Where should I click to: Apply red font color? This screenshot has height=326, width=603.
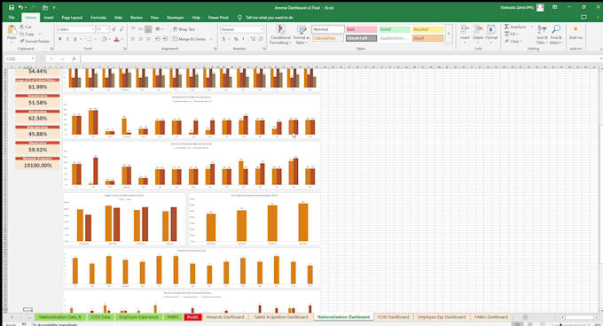[116, 39]
